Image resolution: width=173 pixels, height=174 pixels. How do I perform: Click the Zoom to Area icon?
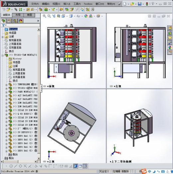(49, 16)
